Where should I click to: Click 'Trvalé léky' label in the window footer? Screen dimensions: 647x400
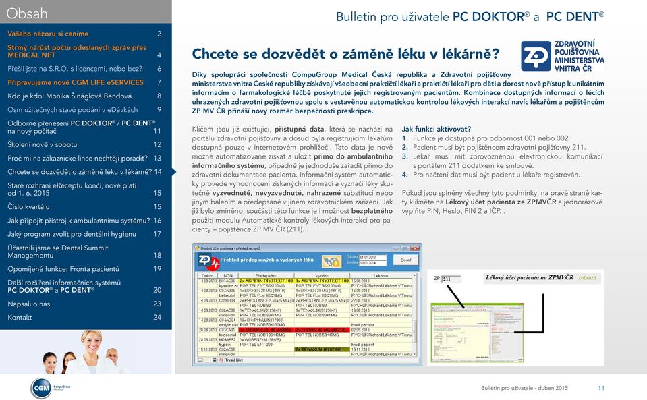coord(234,360)
